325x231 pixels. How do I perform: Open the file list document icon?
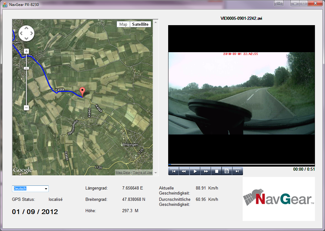227,171
